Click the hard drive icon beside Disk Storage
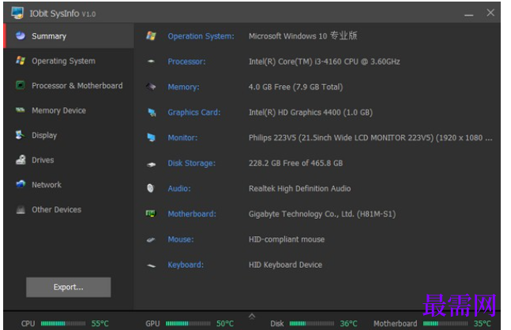Screen dimensions: 511x330 [151, 164]
